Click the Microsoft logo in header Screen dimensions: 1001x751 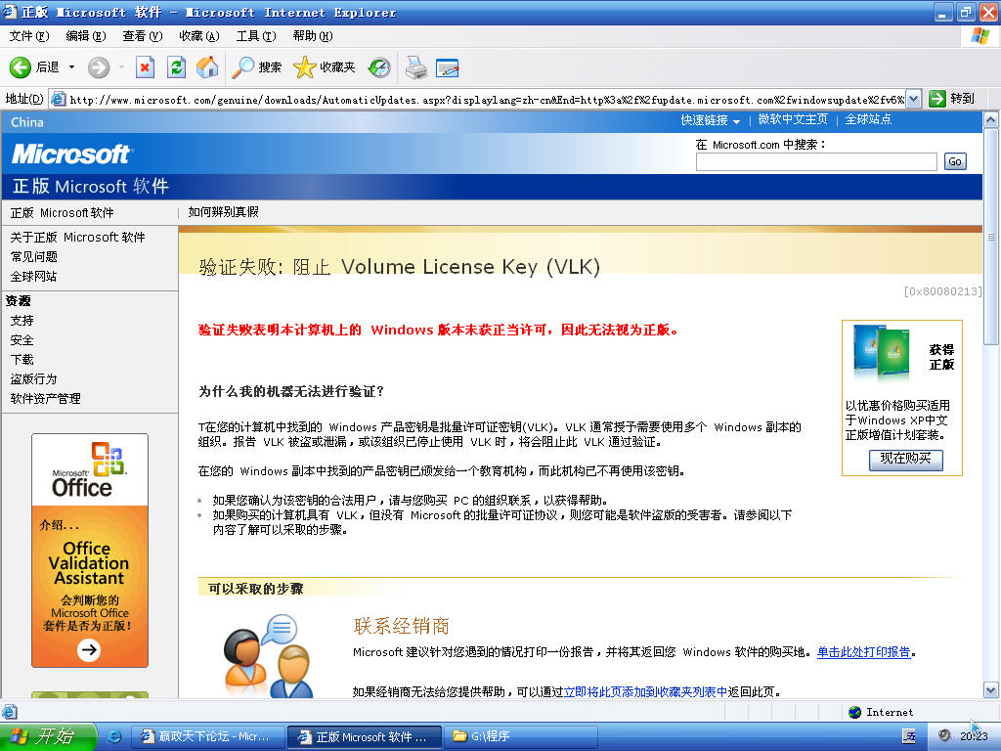click(70, 154)
